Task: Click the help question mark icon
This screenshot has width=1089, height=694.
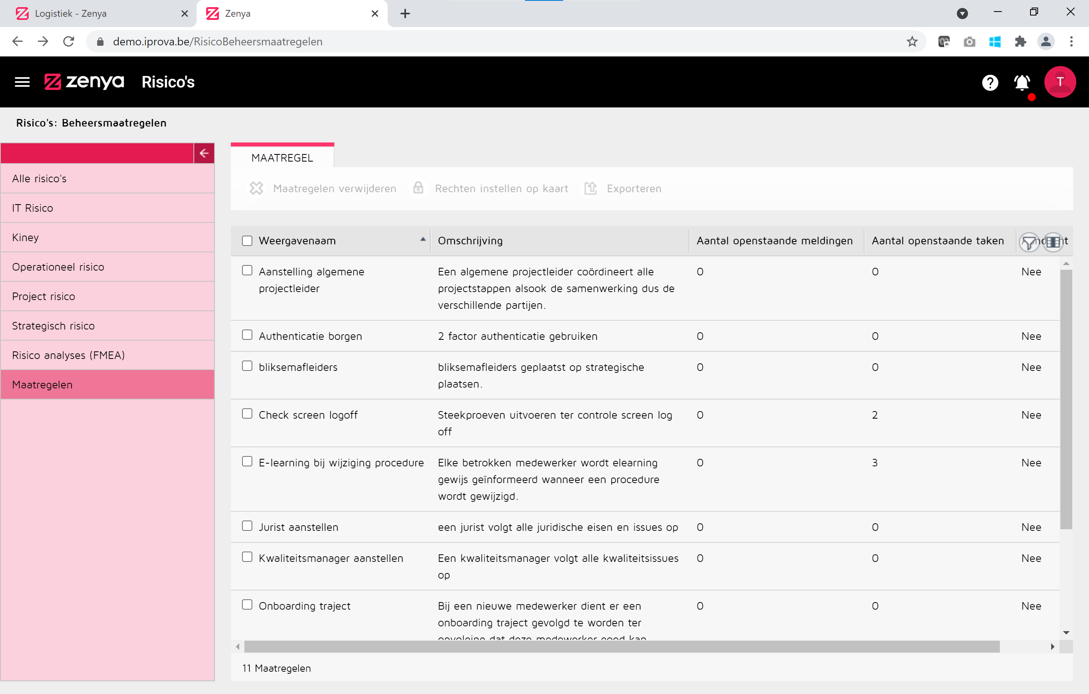Action: [989, 82]
